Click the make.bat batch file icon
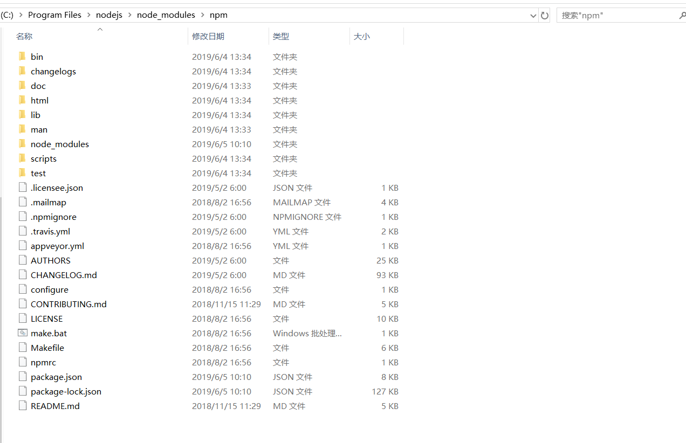Screen dimensions: 686x443 22,333
